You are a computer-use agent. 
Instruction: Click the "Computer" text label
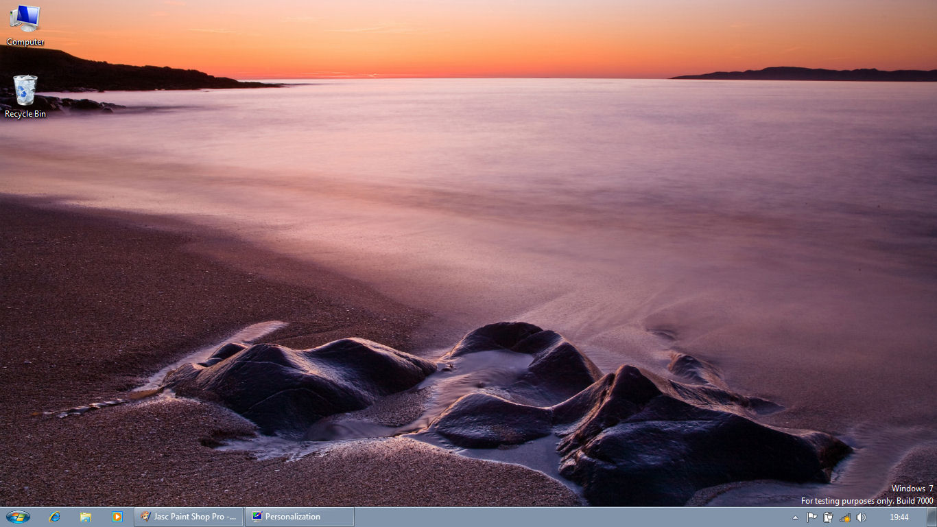tap(25, 42)
